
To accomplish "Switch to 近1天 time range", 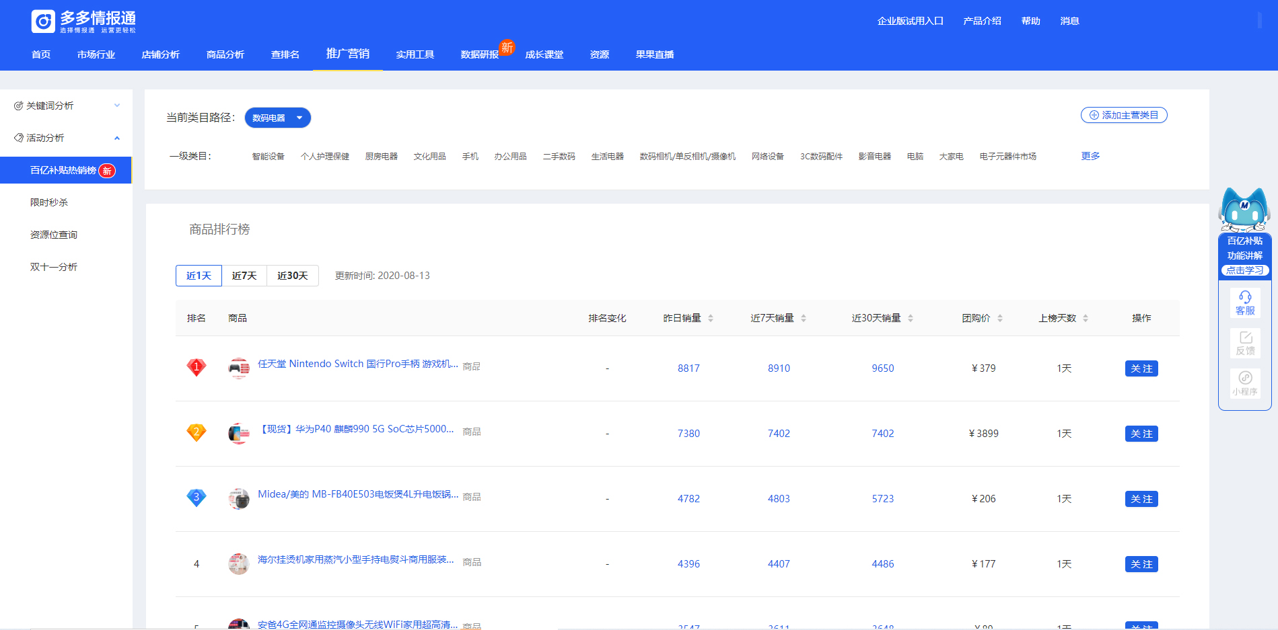I will coord(199,276).
